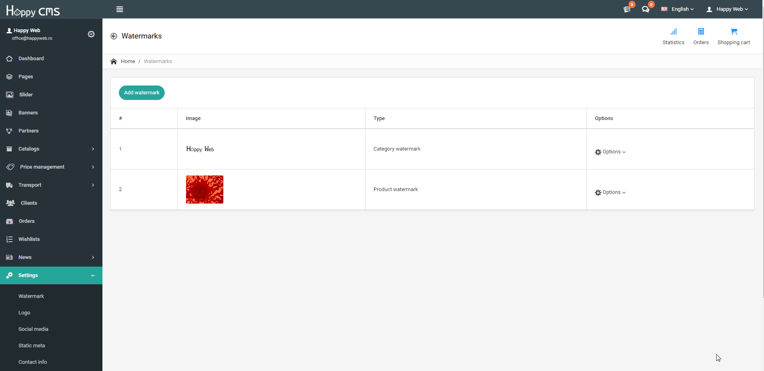This screenshot has width=764, height=371.
Task: Click the Slider image icon in sidebar
Action: point(10,95)
